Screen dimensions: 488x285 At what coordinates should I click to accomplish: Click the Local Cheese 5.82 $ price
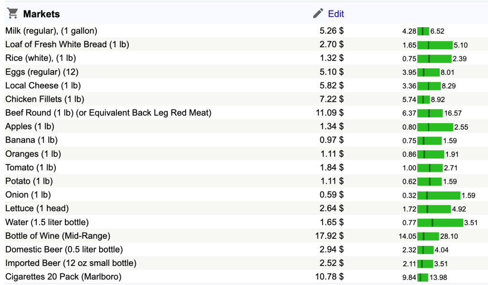pyautogui.click(x=332, y=85)
